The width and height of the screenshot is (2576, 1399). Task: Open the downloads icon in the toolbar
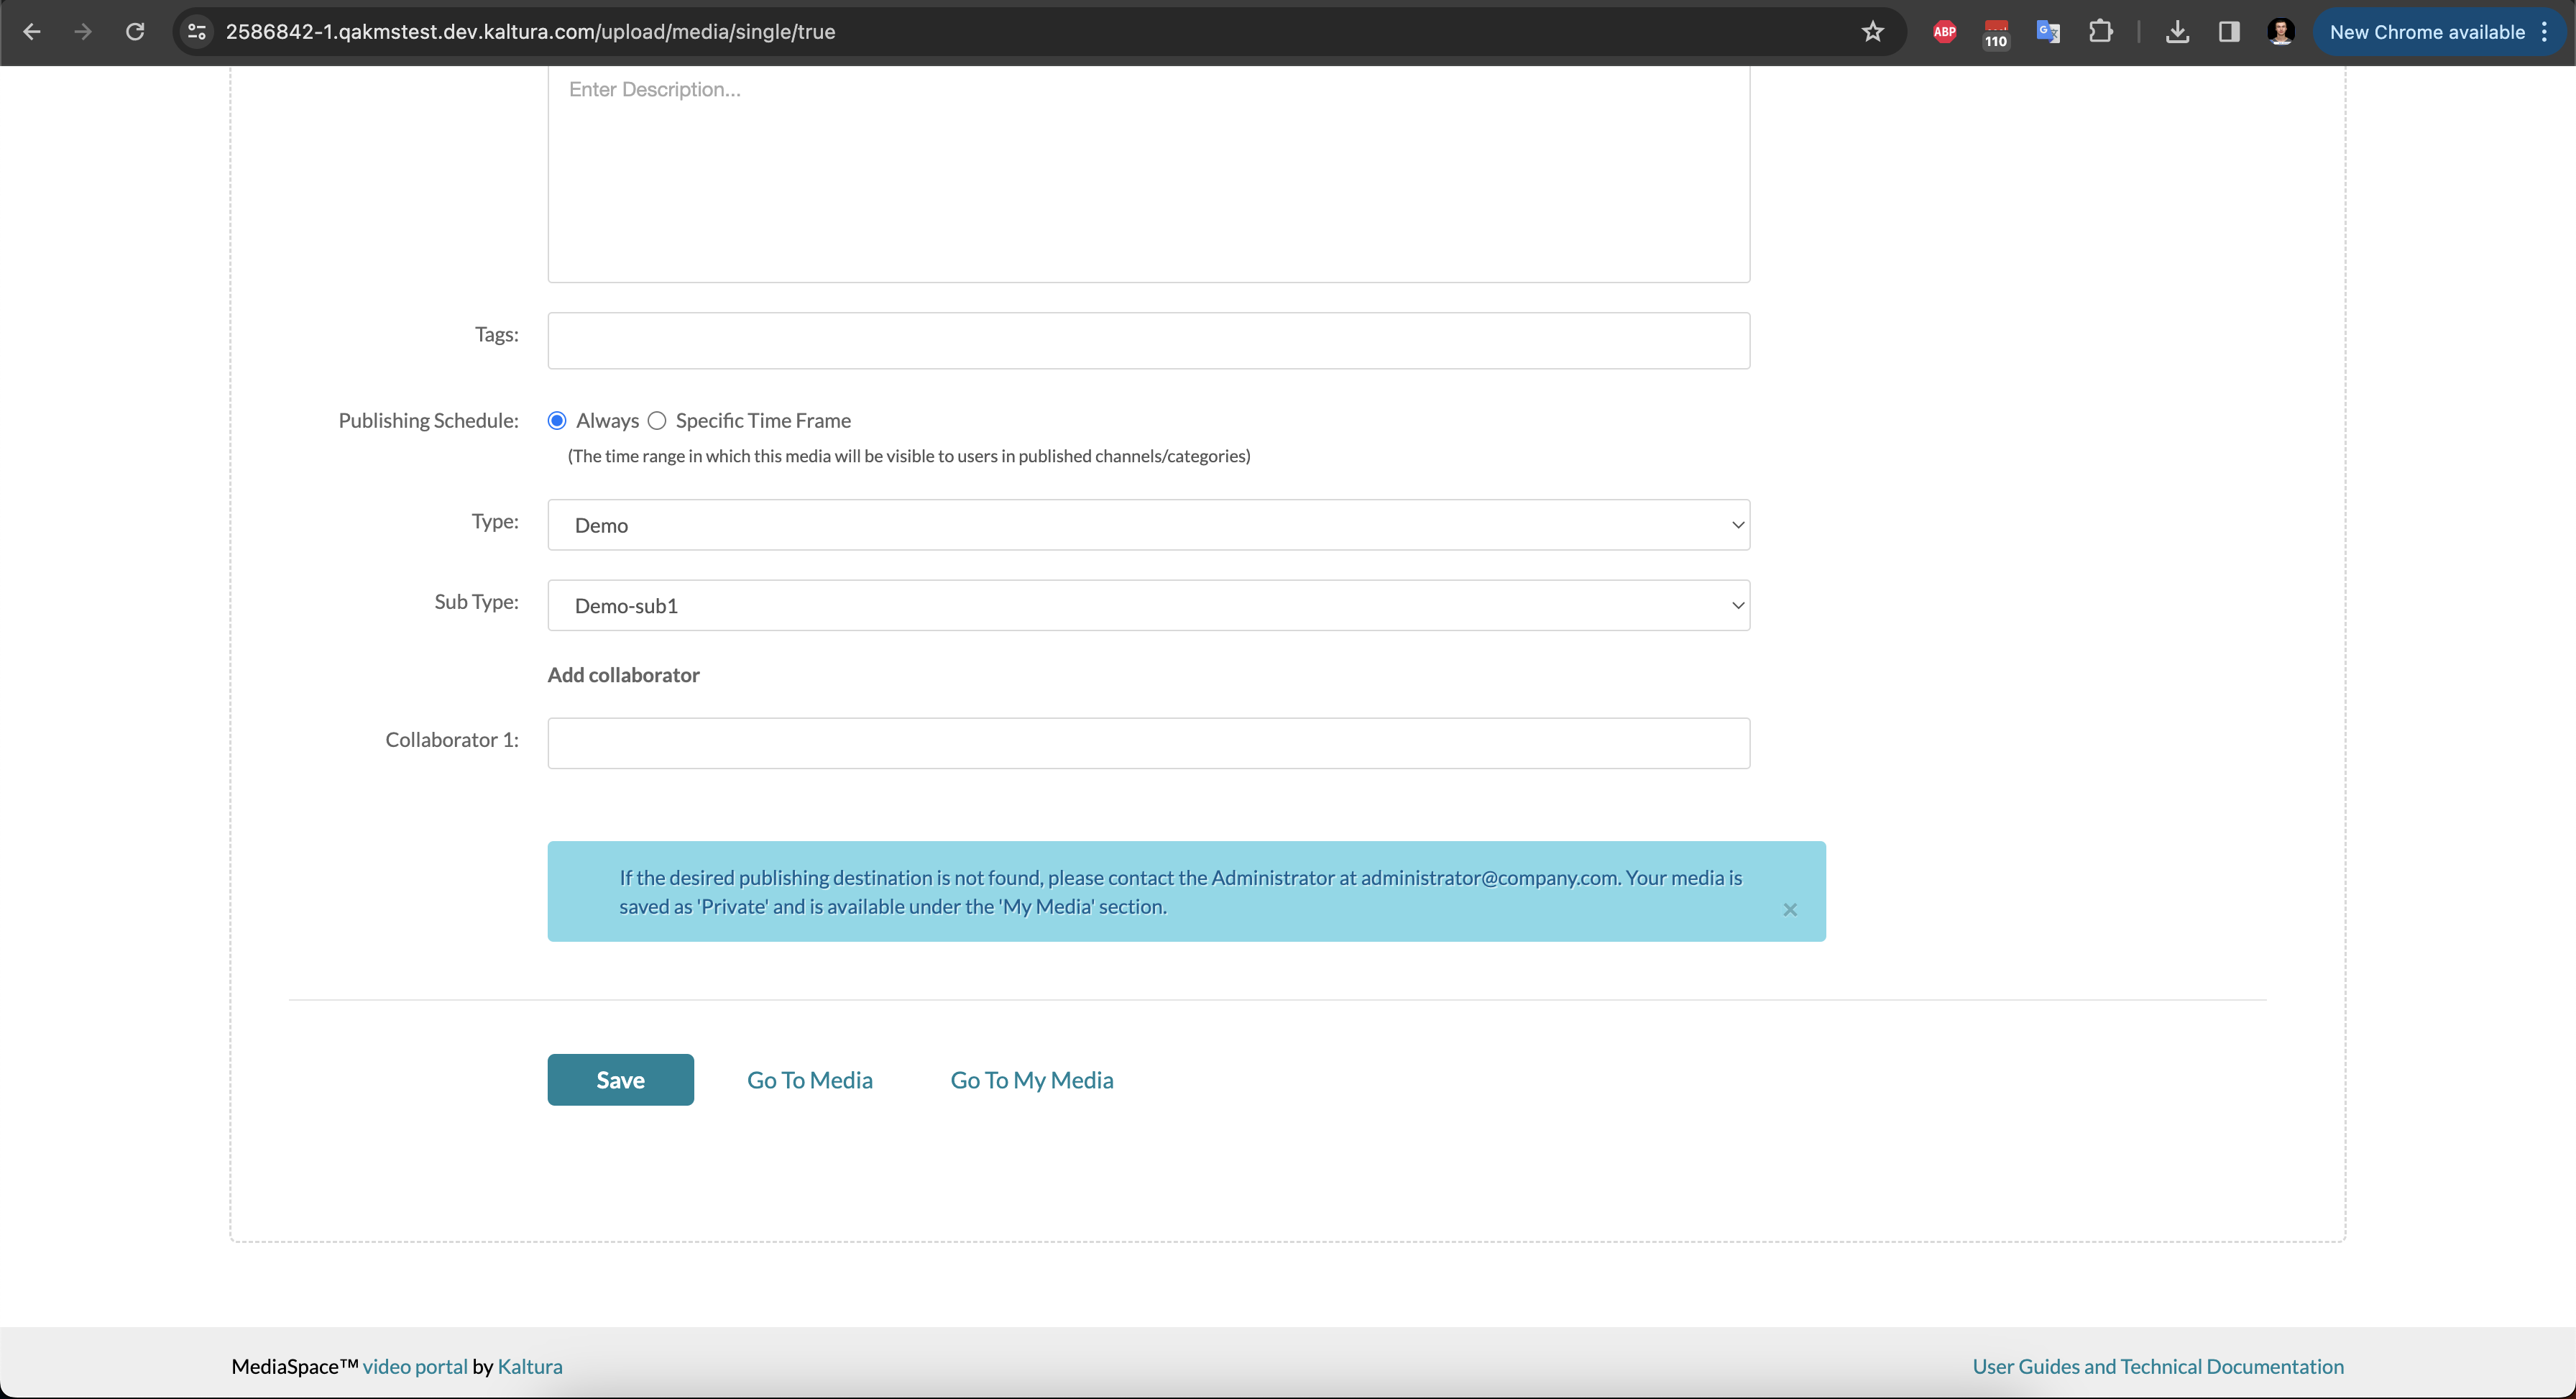point(2177,32)
